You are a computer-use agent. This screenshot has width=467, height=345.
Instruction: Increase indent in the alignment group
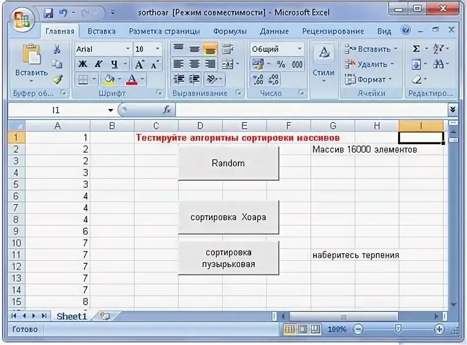(195, 79)
